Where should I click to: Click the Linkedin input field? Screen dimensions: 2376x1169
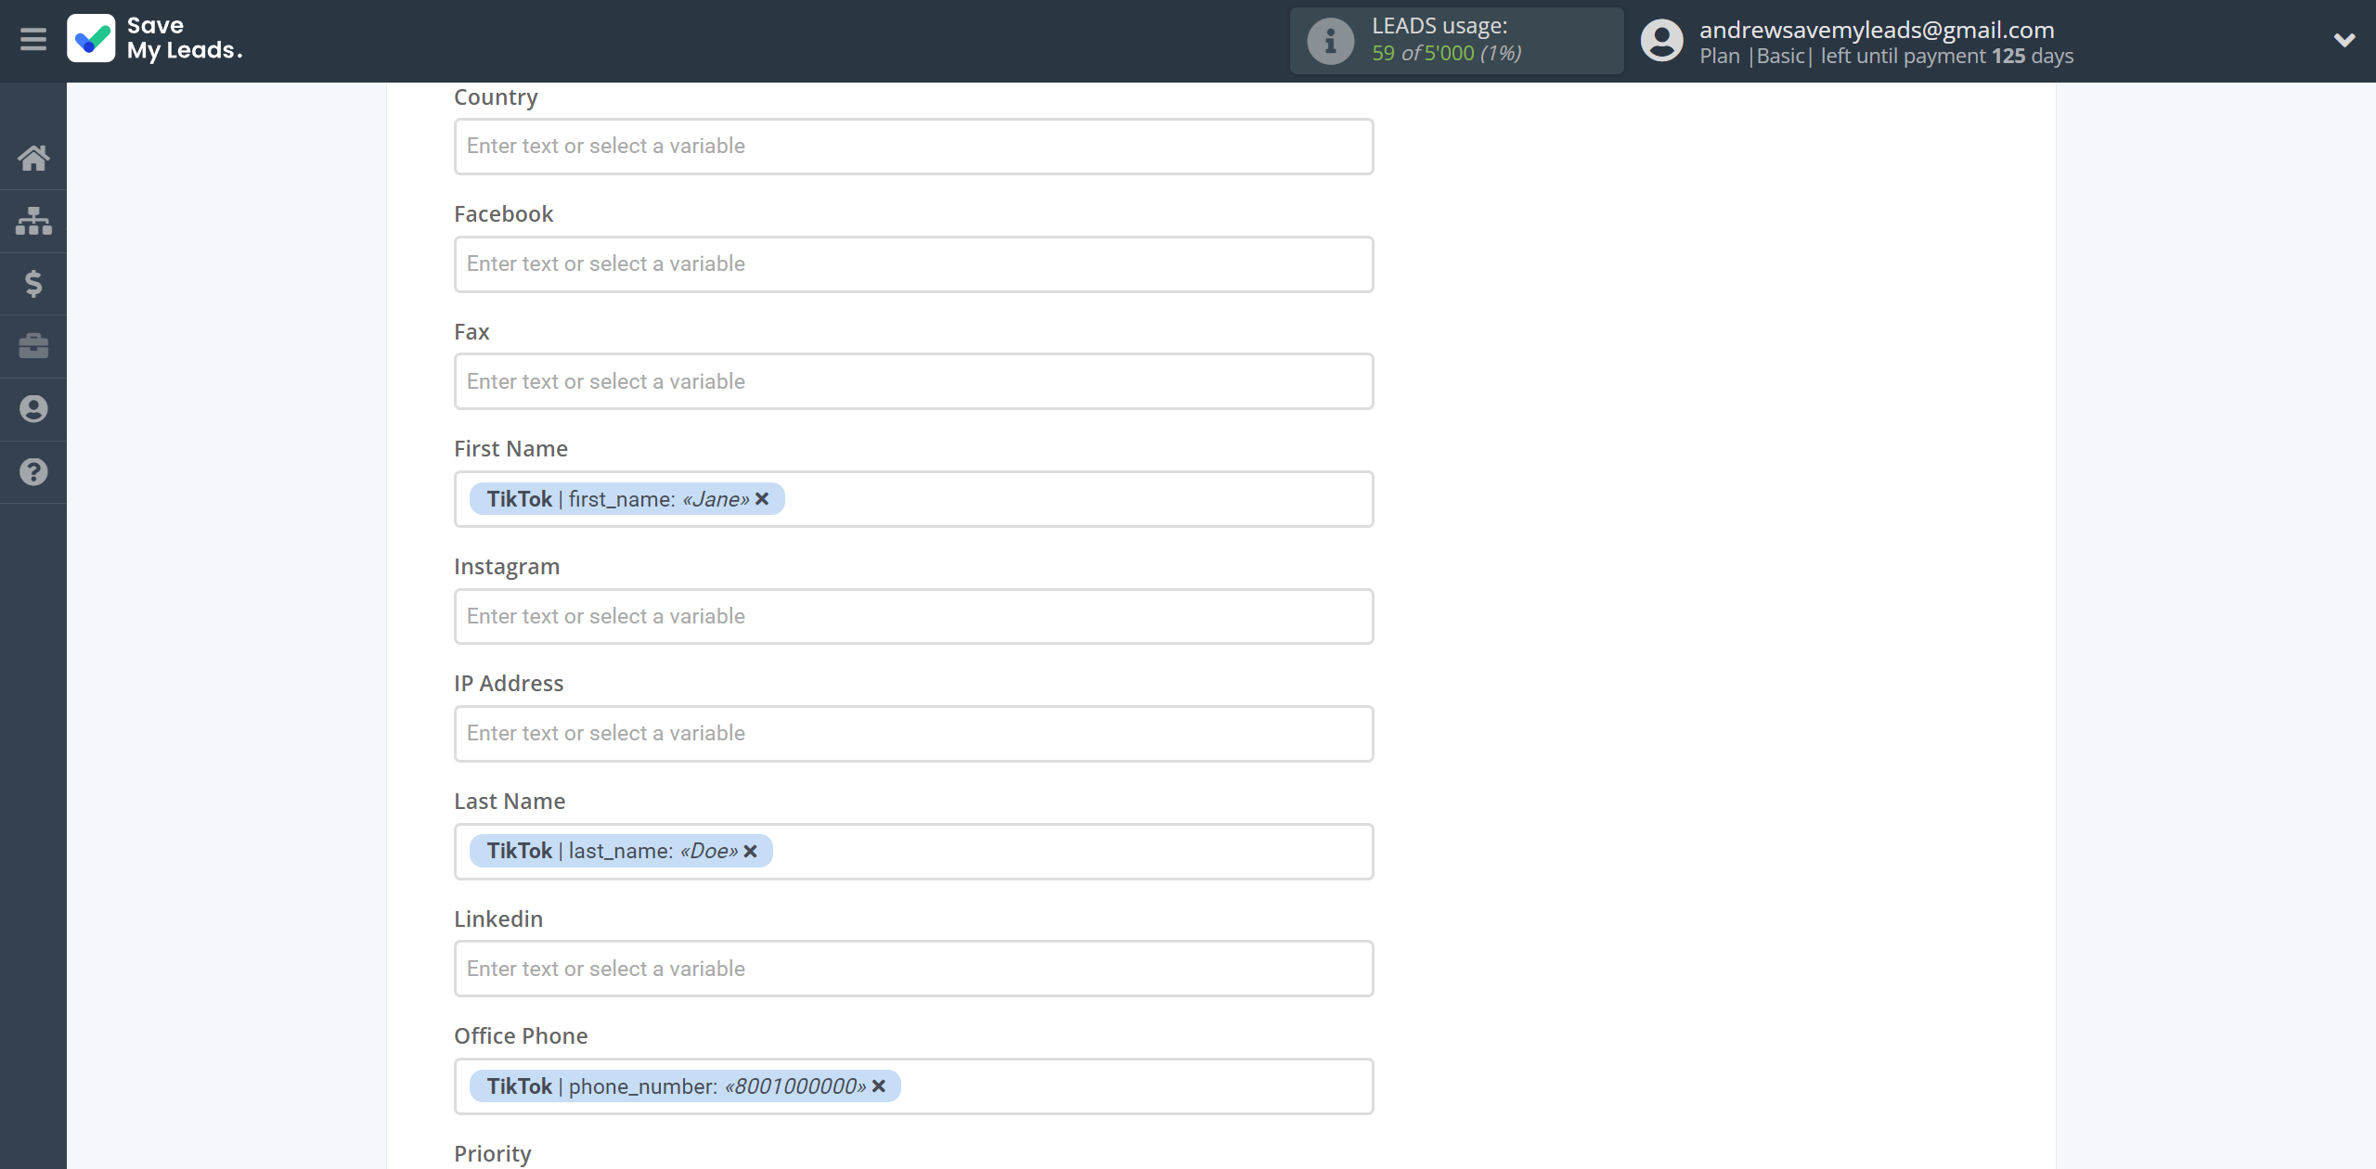pyautogui.click(x=913, y=969)
